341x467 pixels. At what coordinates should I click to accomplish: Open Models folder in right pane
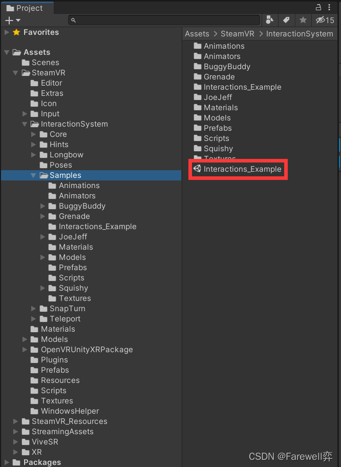click(212, 118)
